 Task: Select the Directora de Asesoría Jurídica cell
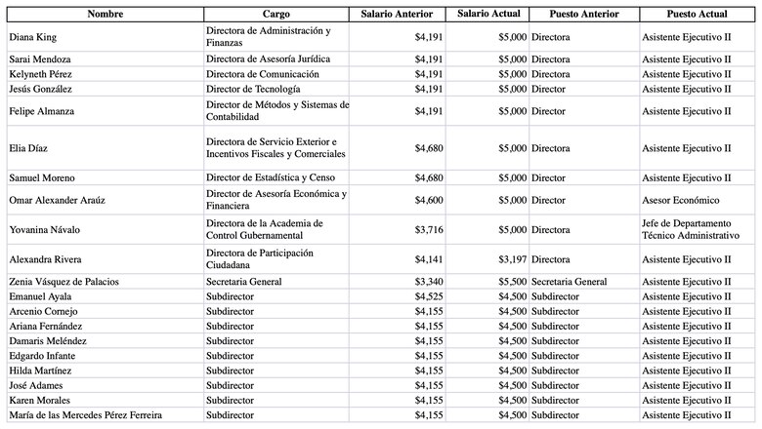pyautogui.click(x=268, y=59)
